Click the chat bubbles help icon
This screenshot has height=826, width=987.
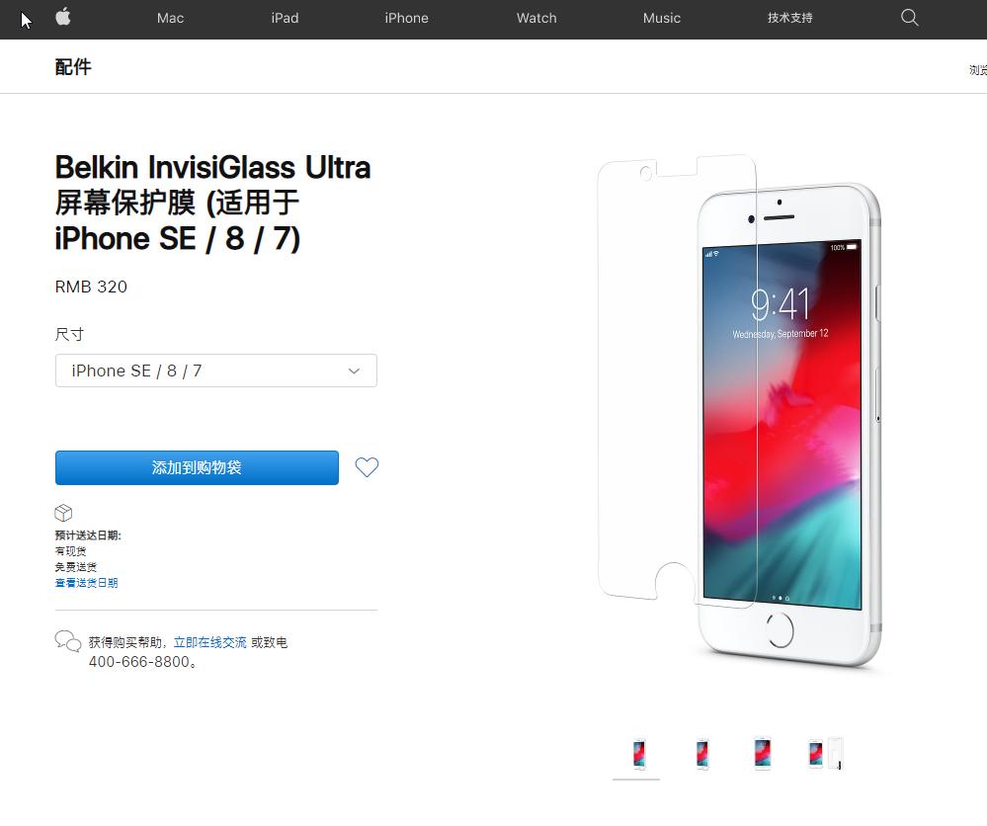coord(68,641)
